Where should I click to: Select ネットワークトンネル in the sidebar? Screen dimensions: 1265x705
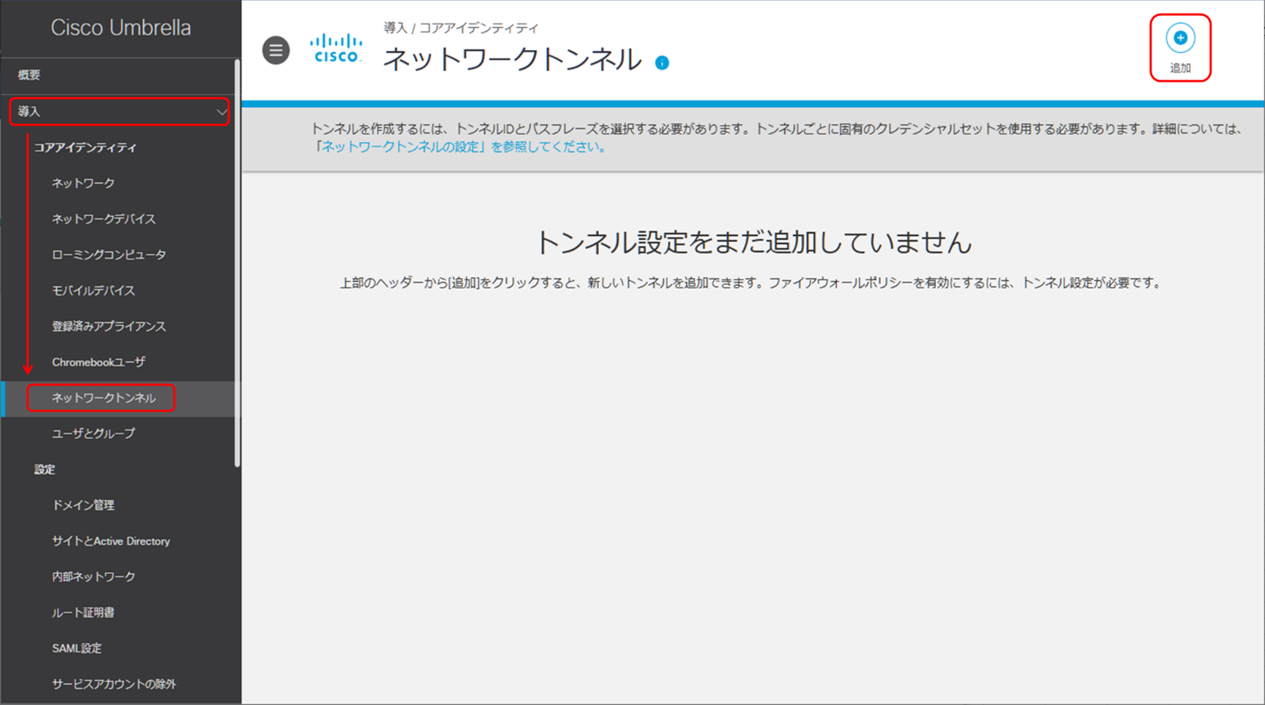[104, 398]
